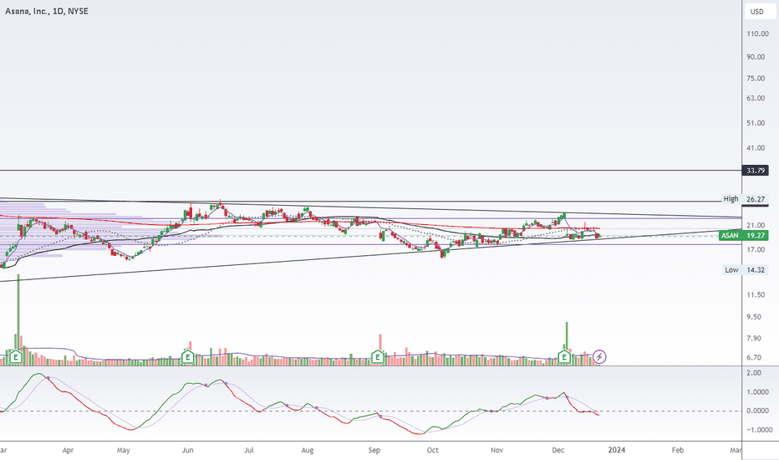Click the Feb label on the time axis
Image resolution: width=779 pixels, height=460 pixels.
678,450
